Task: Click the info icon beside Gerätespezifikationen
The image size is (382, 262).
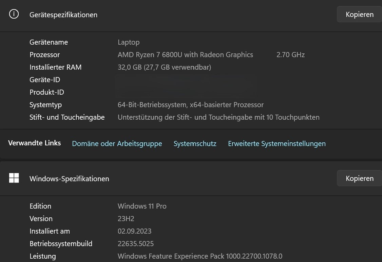Action: tap(14, 14)
